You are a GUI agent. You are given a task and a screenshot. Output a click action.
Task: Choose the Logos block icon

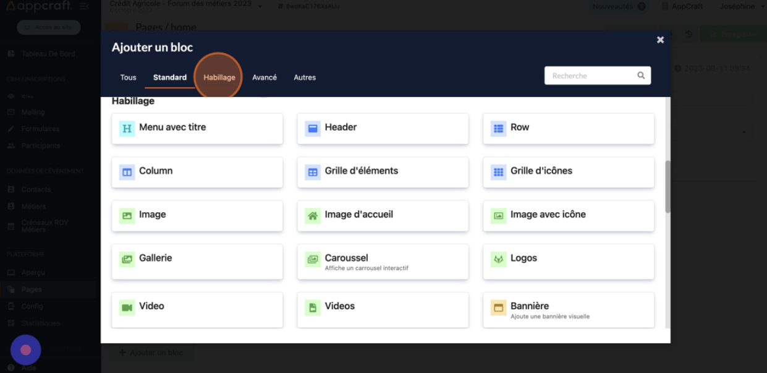498,259
